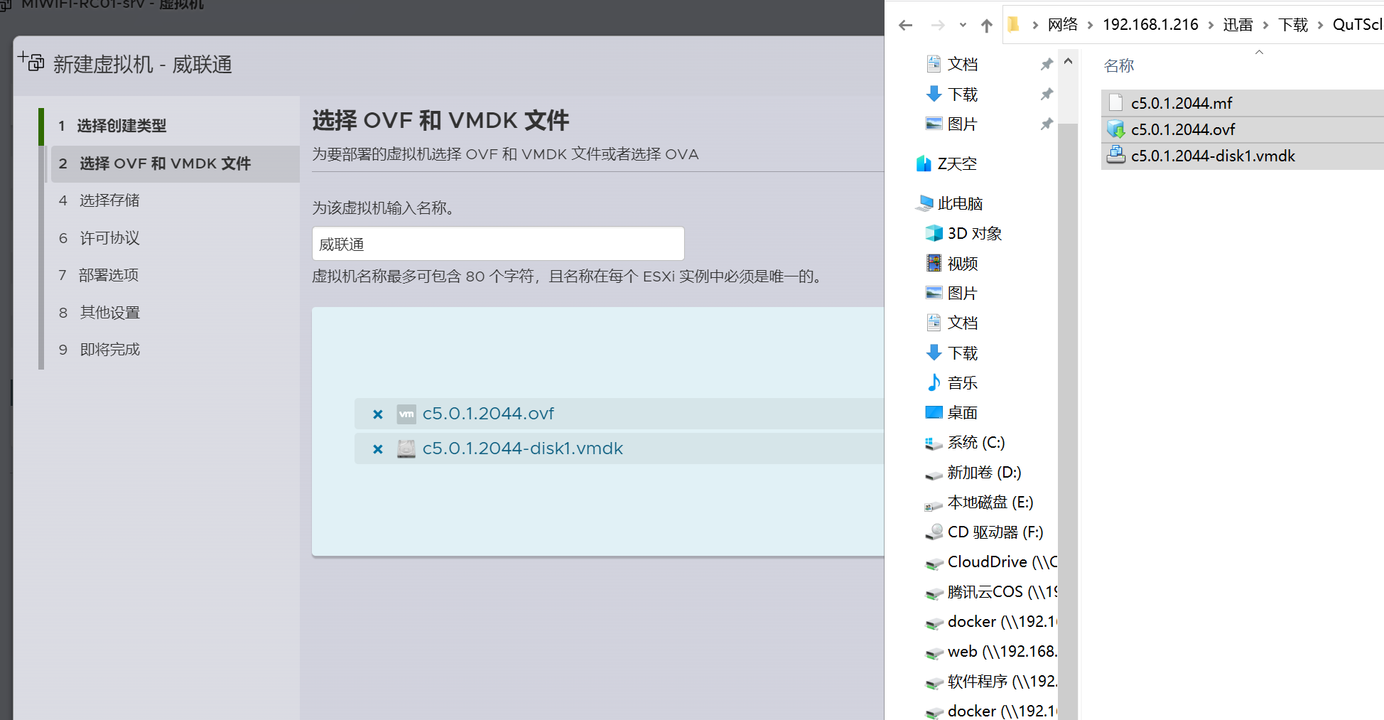Open Z天空 in the navigation pane
Screen dimensions: 1384x720
click(x=956, y=163)
